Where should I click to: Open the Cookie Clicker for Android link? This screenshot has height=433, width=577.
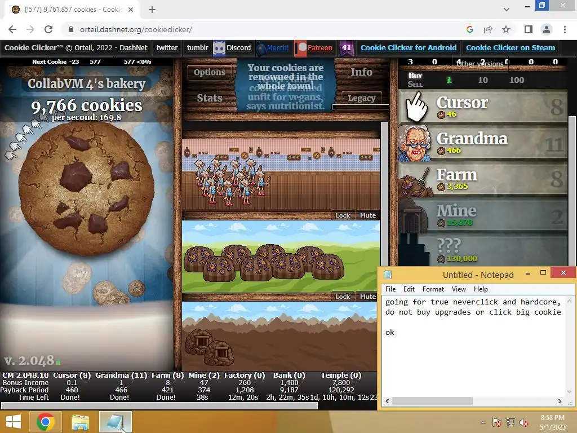tap(409, 48)
